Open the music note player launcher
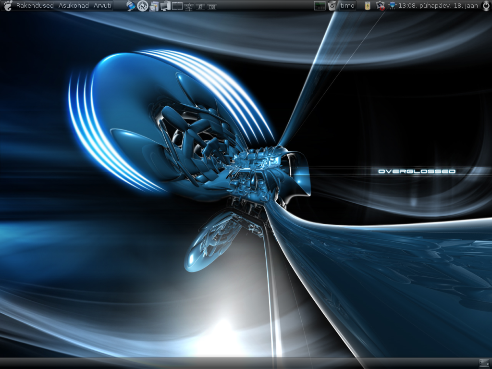The image size is (492, 369). tap(200, 7)
